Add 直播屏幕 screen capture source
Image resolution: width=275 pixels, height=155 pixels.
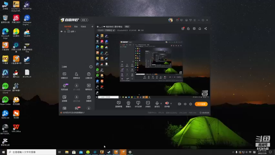tap(119, 104)
